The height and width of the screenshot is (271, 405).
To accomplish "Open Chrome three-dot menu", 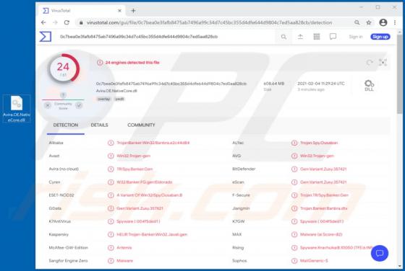I will (395, 22).
